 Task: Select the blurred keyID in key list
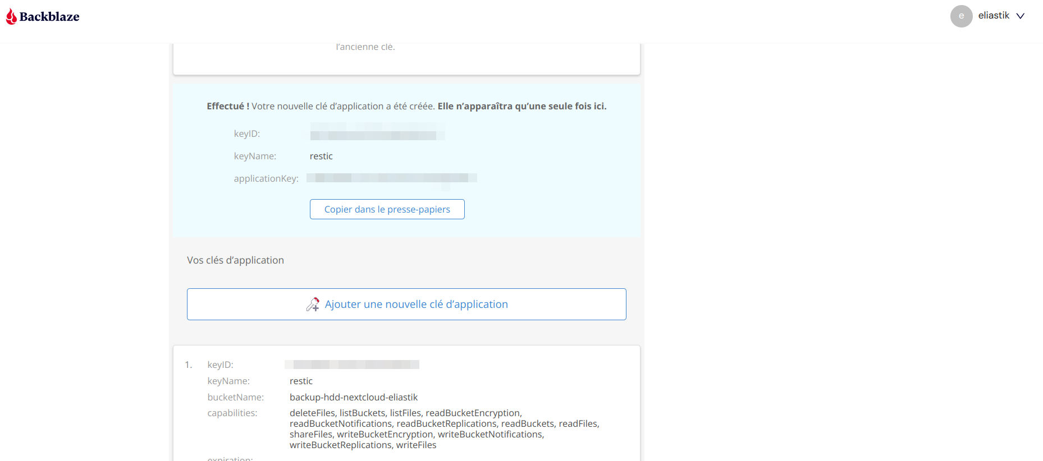coord(352,365)
